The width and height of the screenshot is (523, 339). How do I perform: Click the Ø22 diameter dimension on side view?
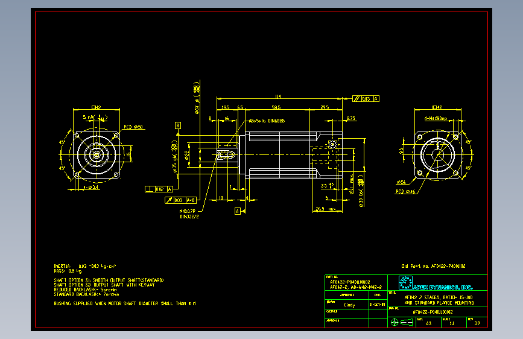coord(186,155)
